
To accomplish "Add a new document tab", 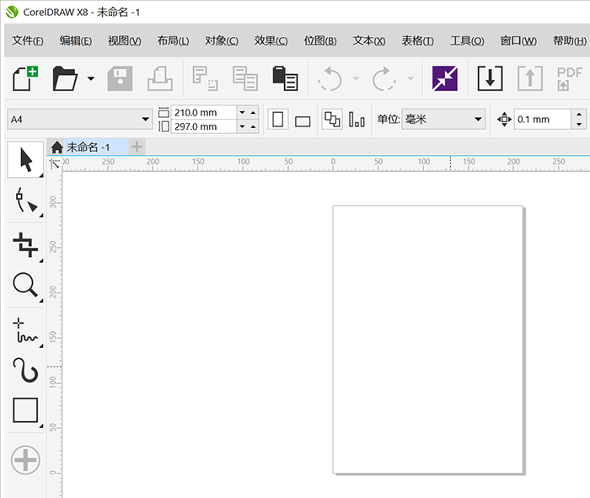I will click(137, 147).
